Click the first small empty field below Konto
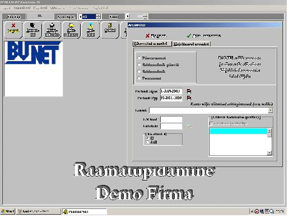The height and width of the screenshot is (218, 289). (x=171, y=119)
